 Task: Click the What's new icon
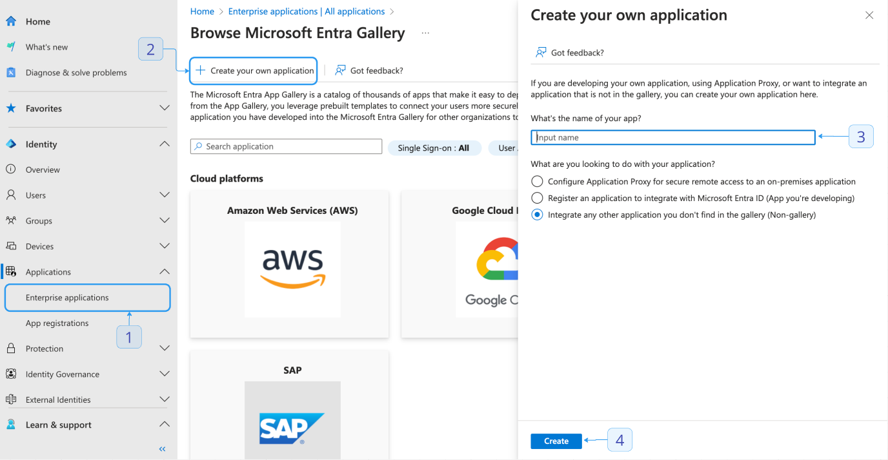(11, 47)
